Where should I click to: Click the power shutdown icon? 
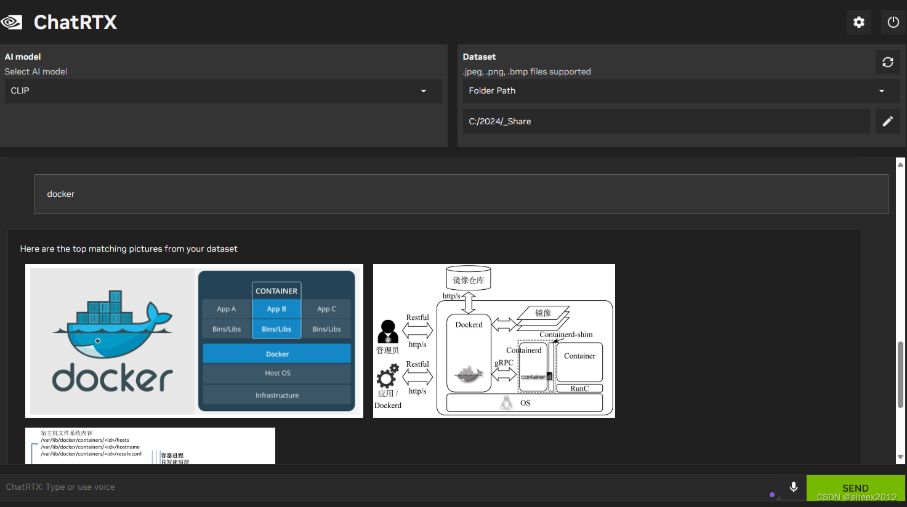pos(893,22)
